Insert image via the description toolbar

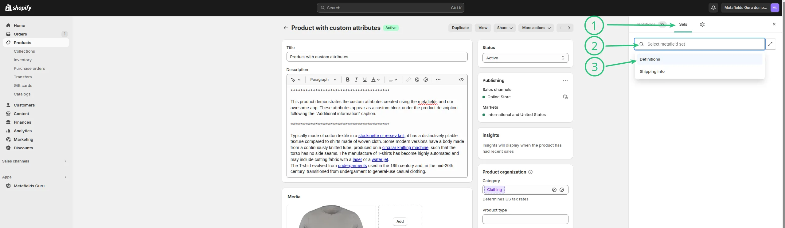[x=417, y=80]
